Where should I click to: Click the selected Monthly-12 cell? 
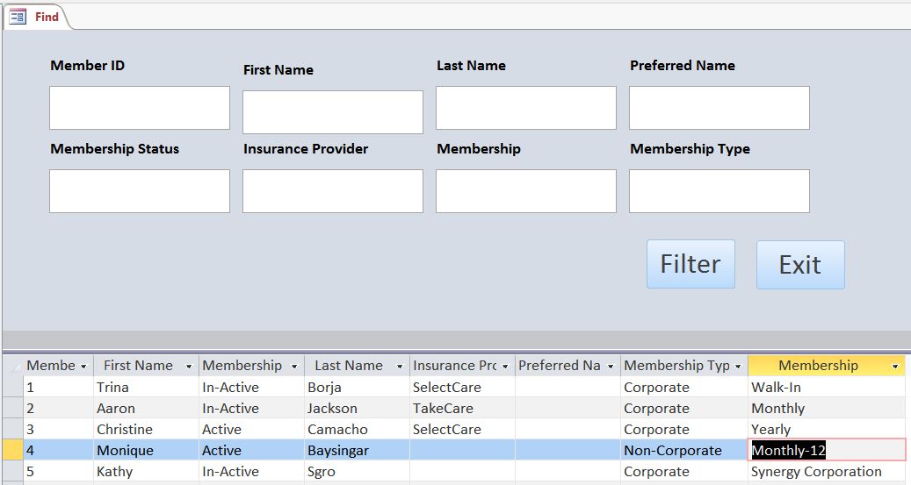pos(826,450)
